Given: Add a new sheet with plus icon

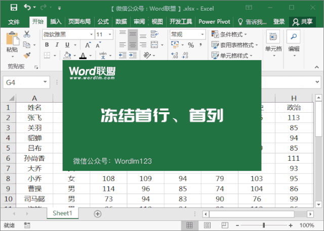Looking at the screenshot, I should (x=98, y=214).
